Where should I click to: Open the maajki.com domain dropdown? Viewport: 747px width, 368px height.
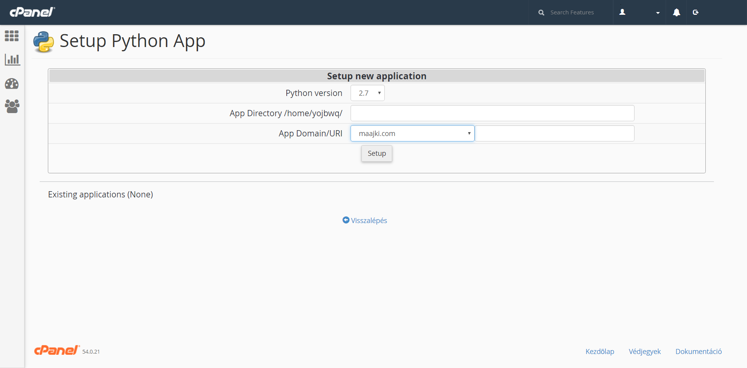tap(412, 133)
